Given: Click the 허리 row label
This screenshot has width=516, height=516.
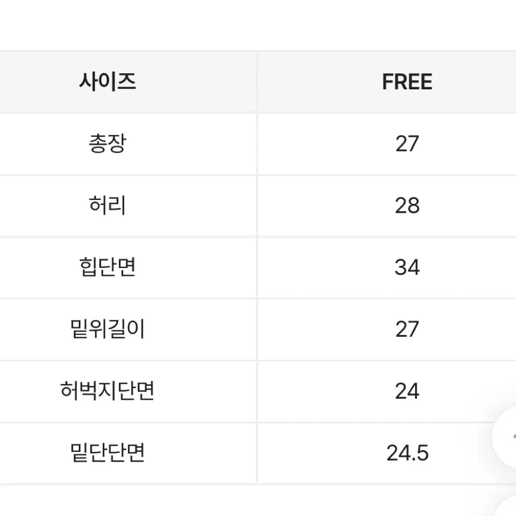Looking at the screenshot, I should pos(108,206).
